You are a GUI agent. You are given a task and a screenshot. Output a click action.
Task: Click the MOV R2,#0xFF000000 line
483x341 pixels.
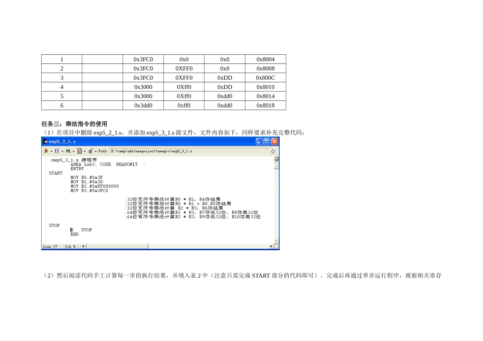[x=95, y=186]
